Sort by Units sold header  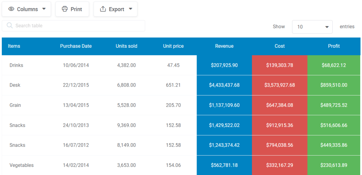(x=127, y=46)
